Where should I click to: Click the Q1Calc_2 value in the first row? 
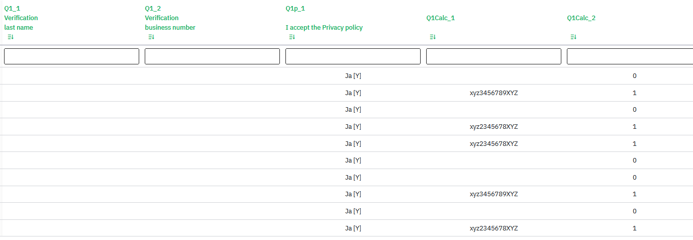coord(634,76)
